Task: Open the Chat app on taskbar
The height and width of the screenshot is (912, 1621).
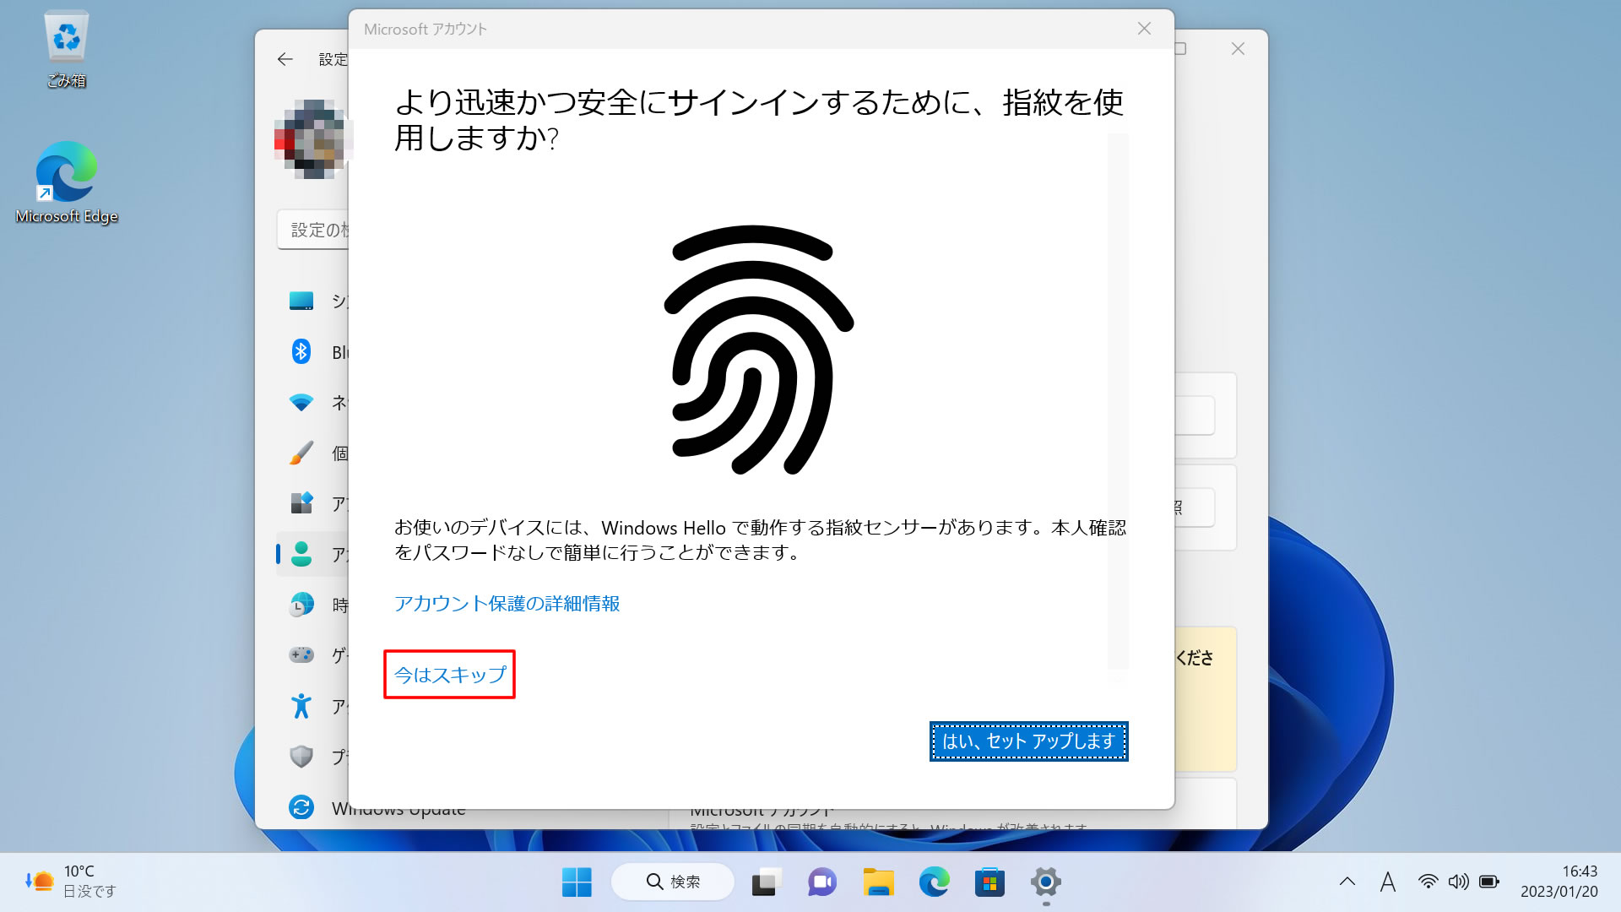Action: point(821,882)
